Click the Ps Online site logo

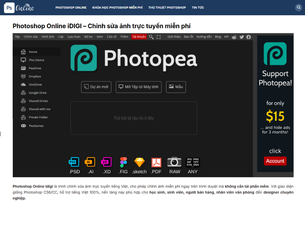19,8
